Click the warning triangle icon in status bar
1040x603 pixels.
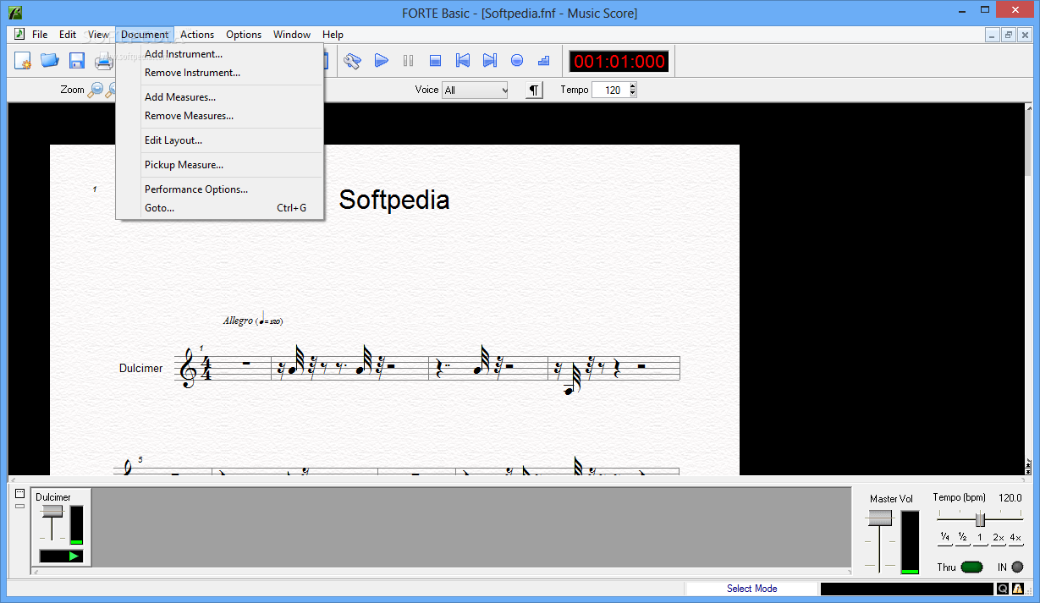tap(1016, 589)
